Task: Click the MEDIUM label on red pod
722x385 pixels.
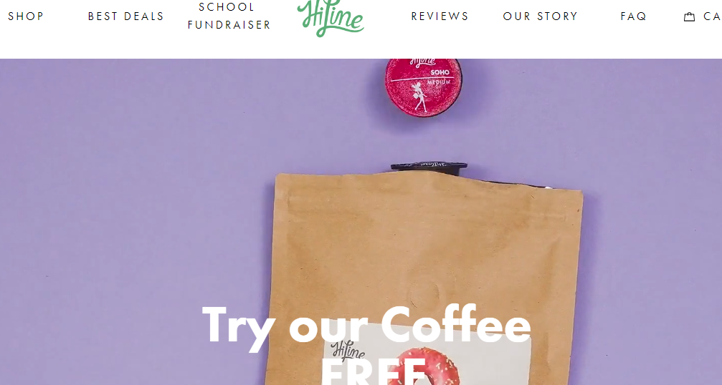Action: pyautogui.click(x=438, y=82)
